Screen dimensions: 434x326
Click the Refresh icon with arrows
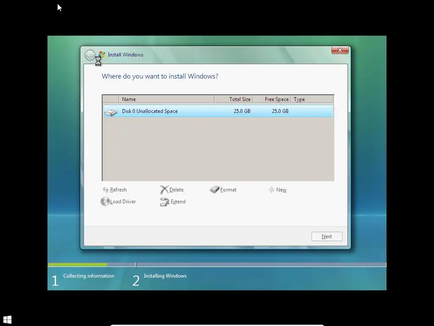106,190
